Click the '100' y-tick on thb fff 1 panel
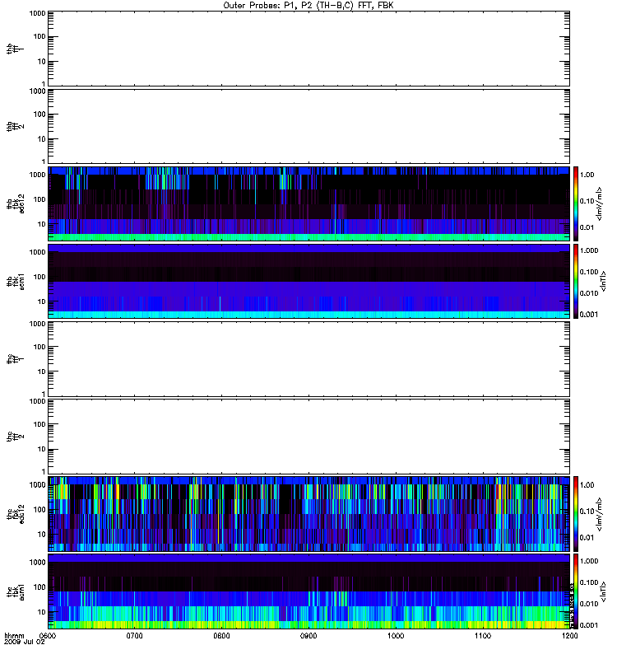Image resolution: width=617 pixels, height=659 pixels. [39, 36]
